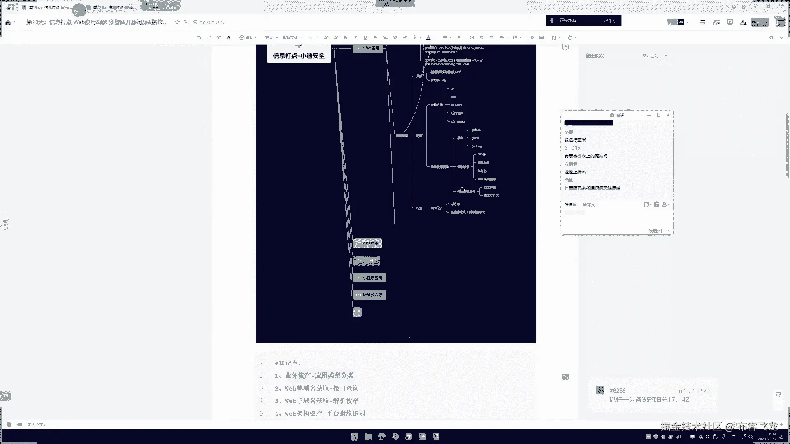Open the font color picker (A)
790x444 pixels.
[x=428, y=37]
